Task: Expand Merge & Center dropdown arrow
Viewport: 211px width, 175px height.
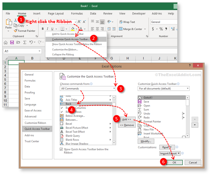Action: (145, 29)
